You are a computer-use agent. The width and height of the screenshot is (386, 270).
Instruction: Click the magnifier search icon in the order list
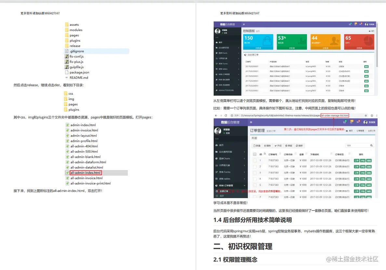[371, 145]
